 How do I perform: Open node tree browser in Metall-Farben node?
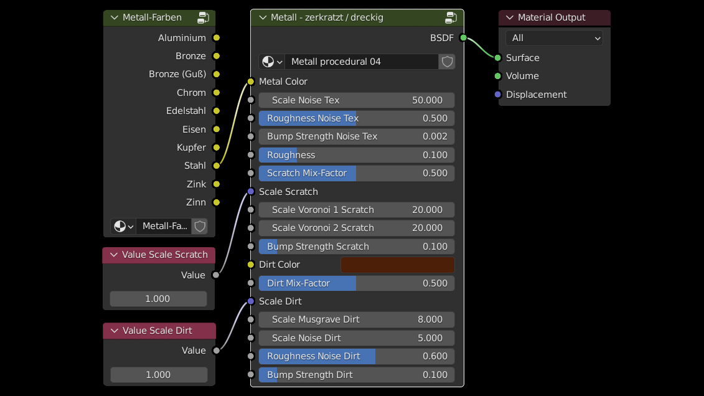click(123, 226)
